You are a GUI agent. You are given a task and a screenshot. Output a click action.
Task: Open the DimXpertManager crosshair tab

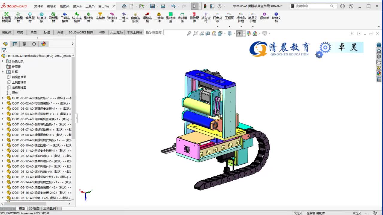click(x=34, y=44)
